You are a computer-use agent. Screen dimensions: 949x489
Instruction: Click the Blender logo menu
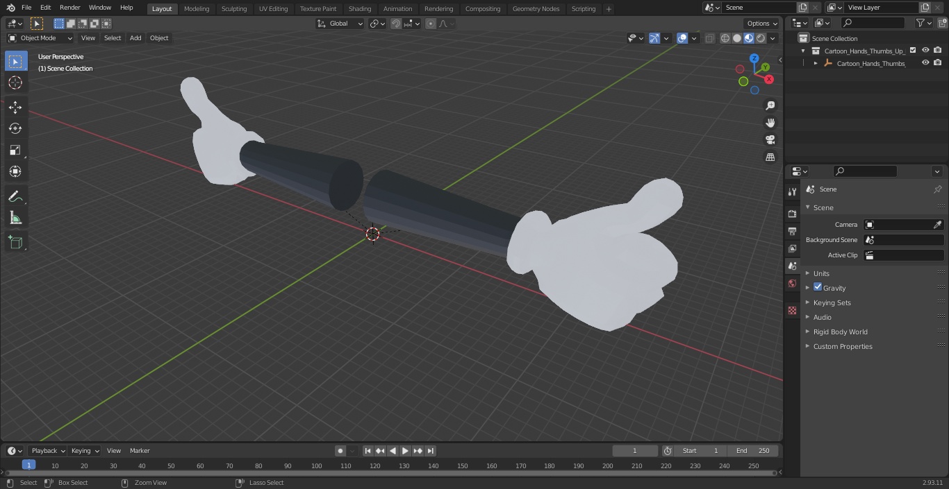(x=10, y=8)
